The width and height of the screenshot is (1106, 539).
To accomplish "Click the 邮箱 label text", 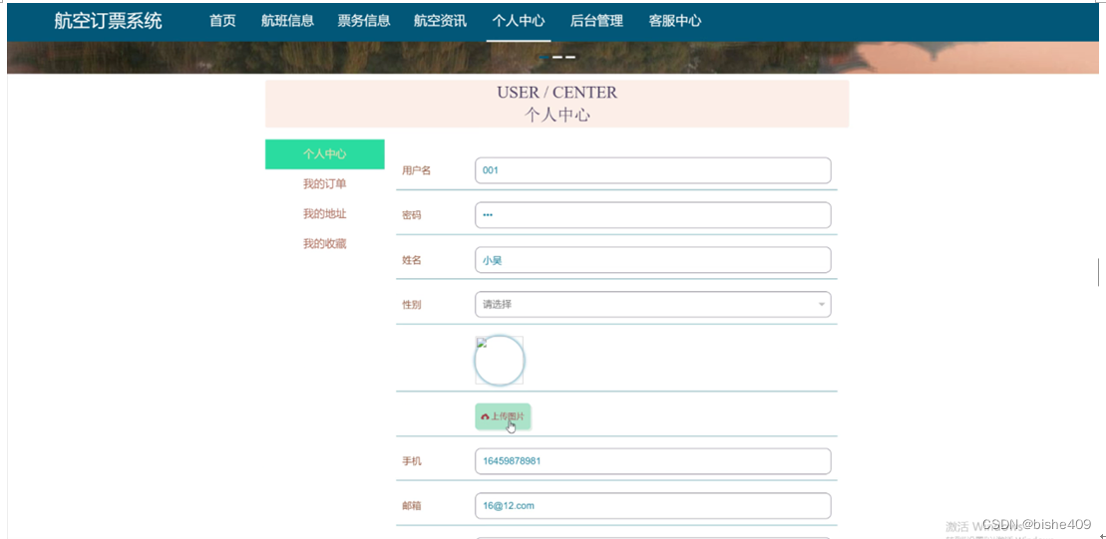I will [412, 506].
